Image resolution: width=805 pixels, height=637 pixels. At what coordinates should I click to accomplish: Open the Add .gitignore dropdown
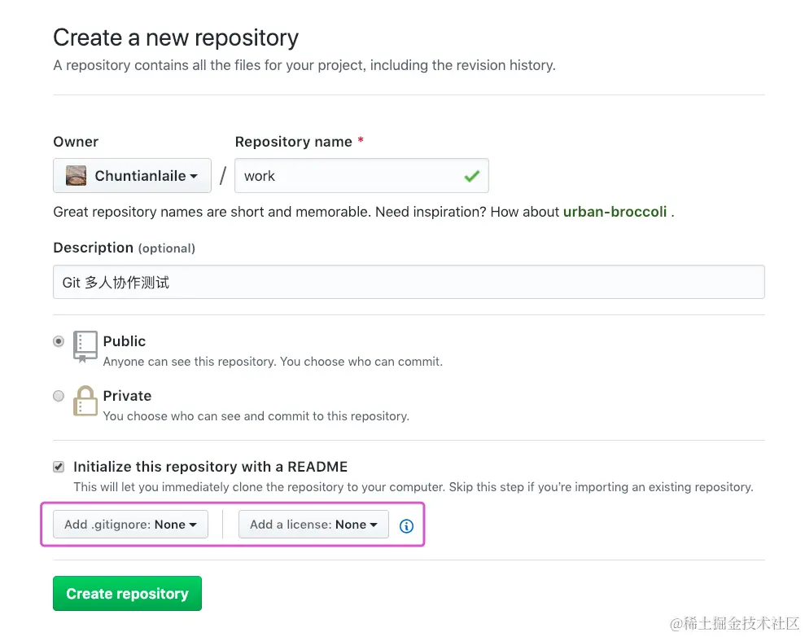pyautogui.click(x=130, y=525)
